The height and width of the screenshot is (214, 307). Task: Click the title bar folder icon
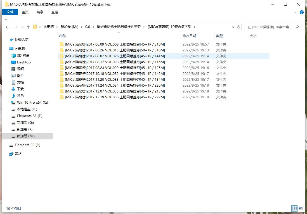click(7, 4)
